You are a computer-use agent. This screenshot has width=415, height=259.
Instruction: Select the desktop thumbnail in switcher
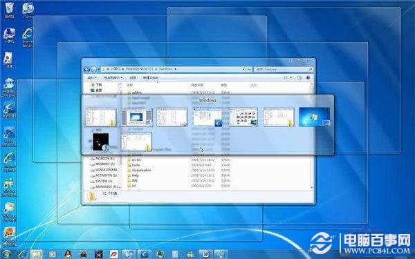pos(315,117)
